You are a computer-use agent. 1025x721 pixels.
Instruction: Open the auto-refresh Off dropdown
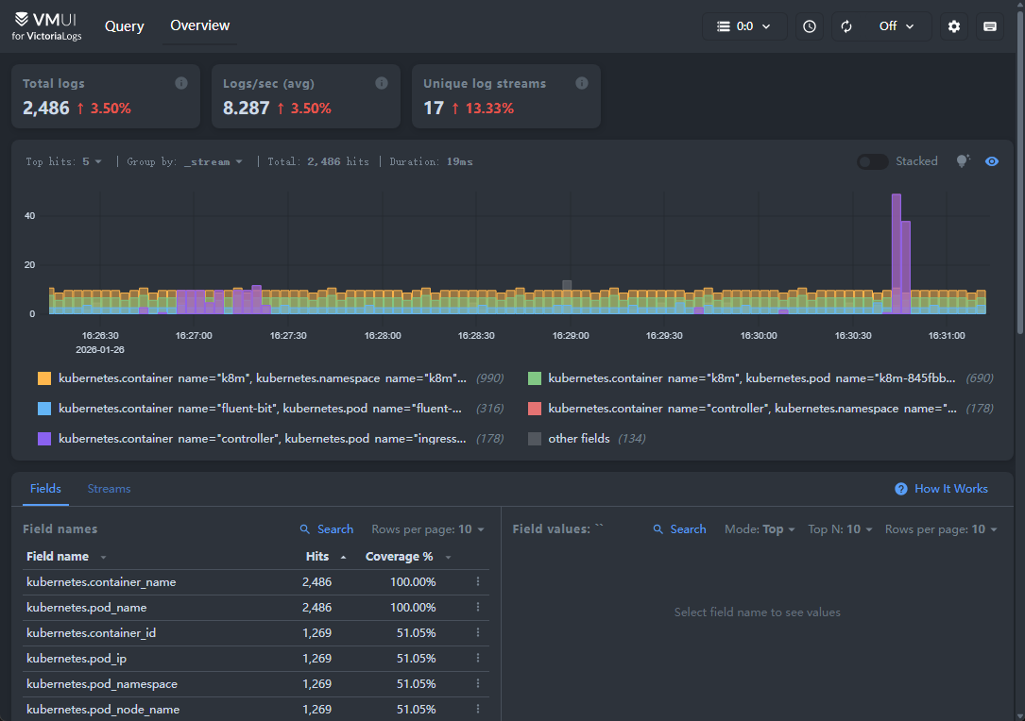tap(897, 26)
